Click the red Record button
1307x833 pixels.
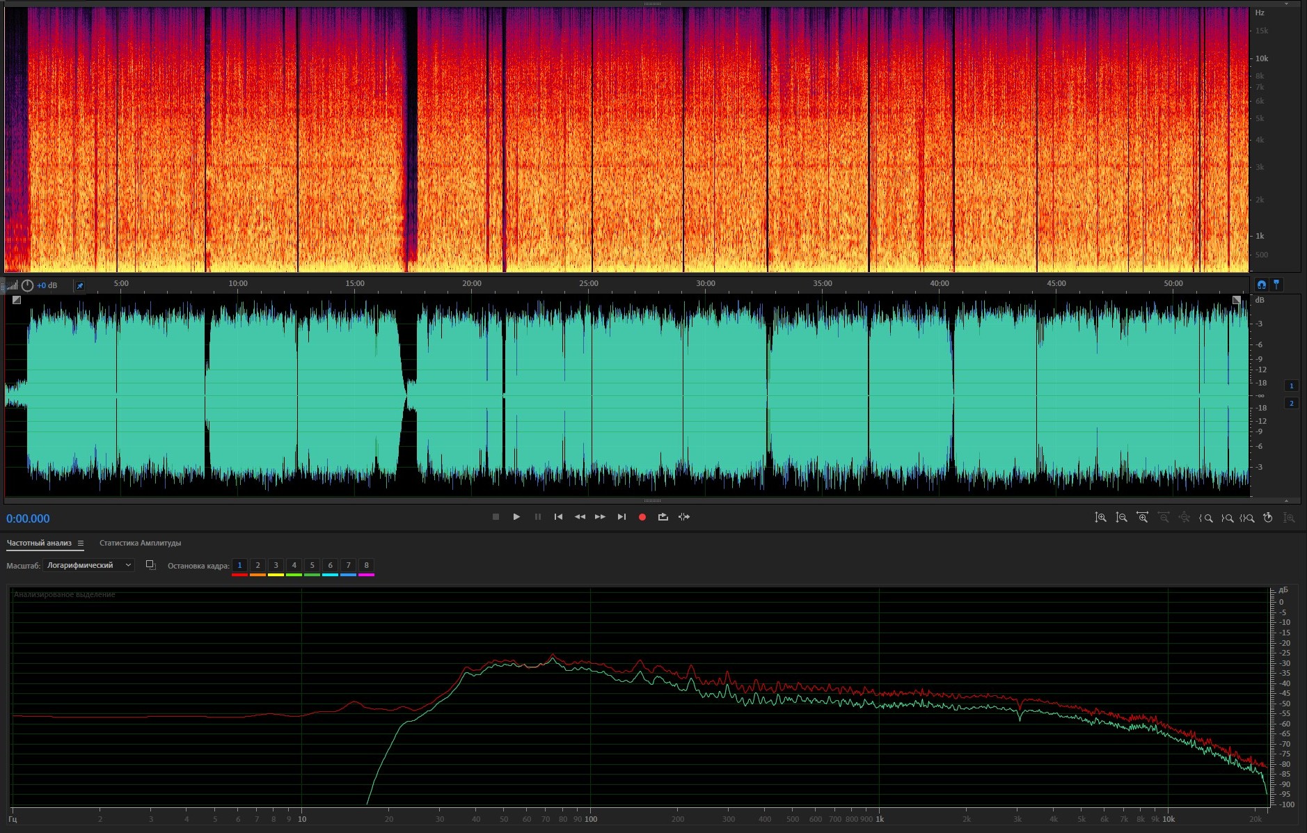point(642,517)
